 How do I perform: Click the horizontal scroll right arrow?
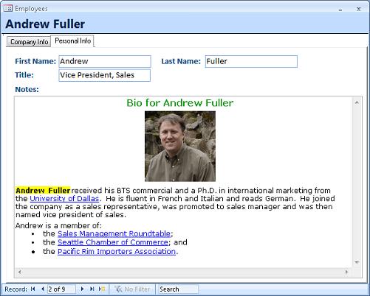click(346, 272)
